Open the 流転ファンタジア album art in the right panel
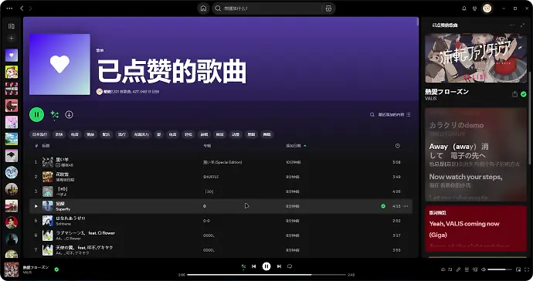The height and width of the screenshot is (281, 533). (x=476, y=58)
